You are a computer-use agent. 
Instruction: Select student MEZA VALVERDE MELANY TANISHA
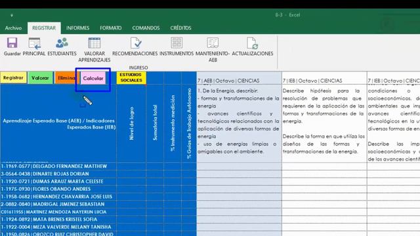click(x=58, y=227)
